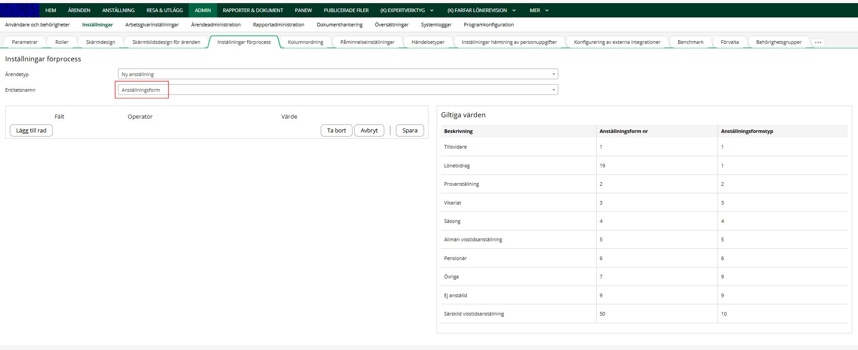The width and height of the screenshot is (858, 350).
Task: Open the overflow tabs ellipsis button
Action: coord(818,43)
